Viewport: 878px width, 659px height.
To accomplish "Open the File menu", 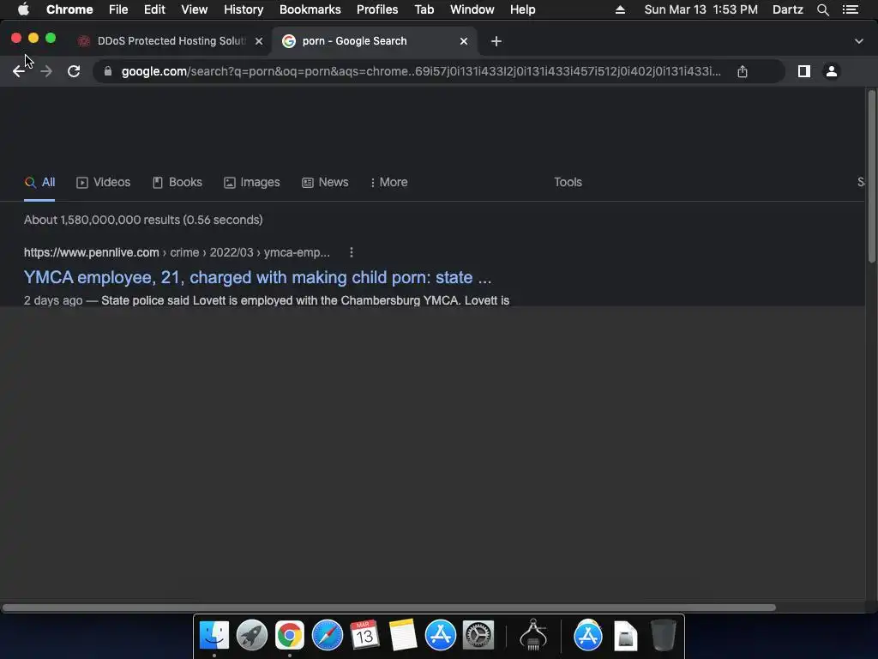I will 118,9.
